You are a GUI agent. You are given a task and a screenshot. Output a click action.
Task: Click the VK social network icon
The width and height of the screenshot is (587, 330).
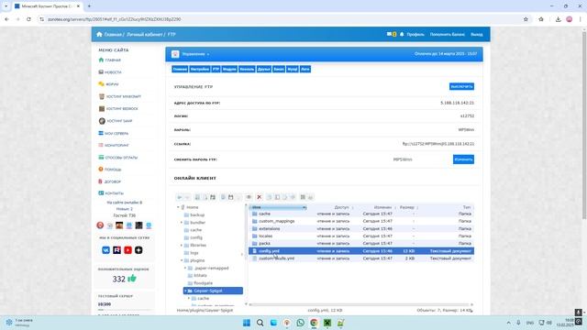click(106, 250)
